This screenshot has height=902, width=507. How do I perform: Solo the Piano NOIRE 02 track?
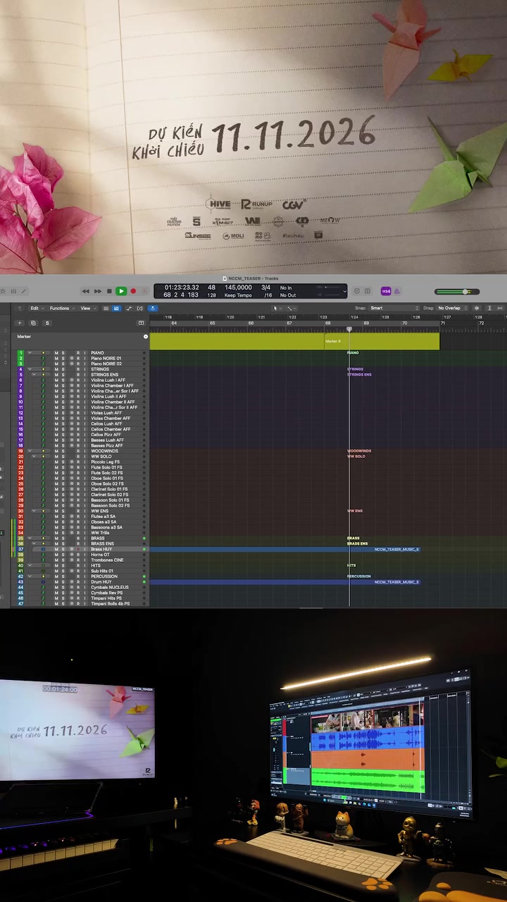coord(63,364)
